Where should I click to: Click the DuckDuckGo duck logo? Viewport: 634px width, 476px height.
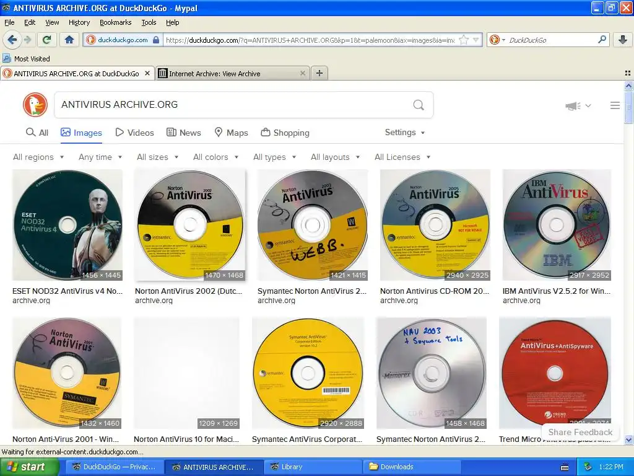(x=35, y=104)
